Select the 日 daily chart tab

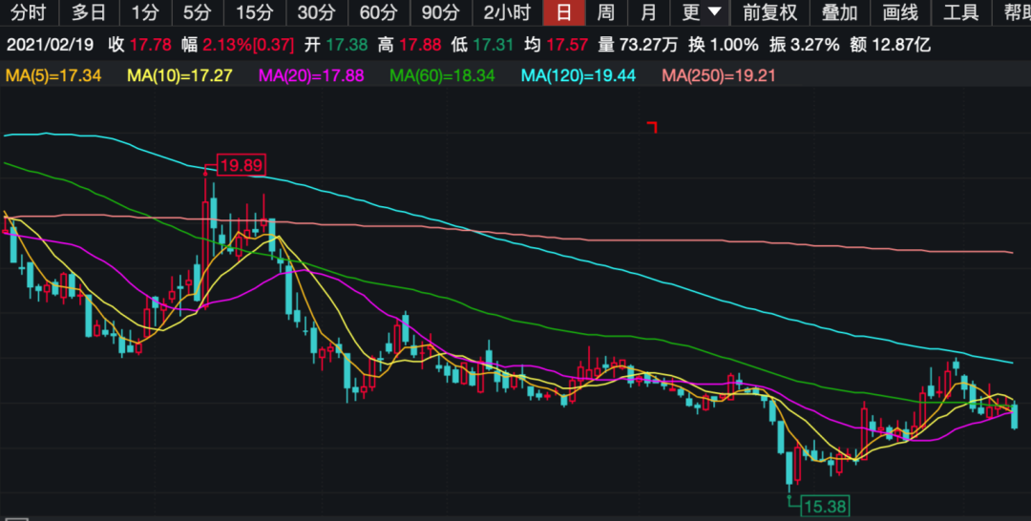pyautogui.click(x=563, y=12)
